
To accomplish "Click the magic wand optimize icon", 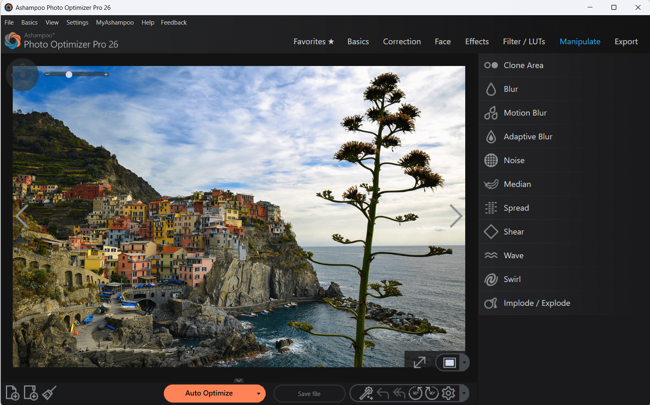I will [x=366, y=393].
